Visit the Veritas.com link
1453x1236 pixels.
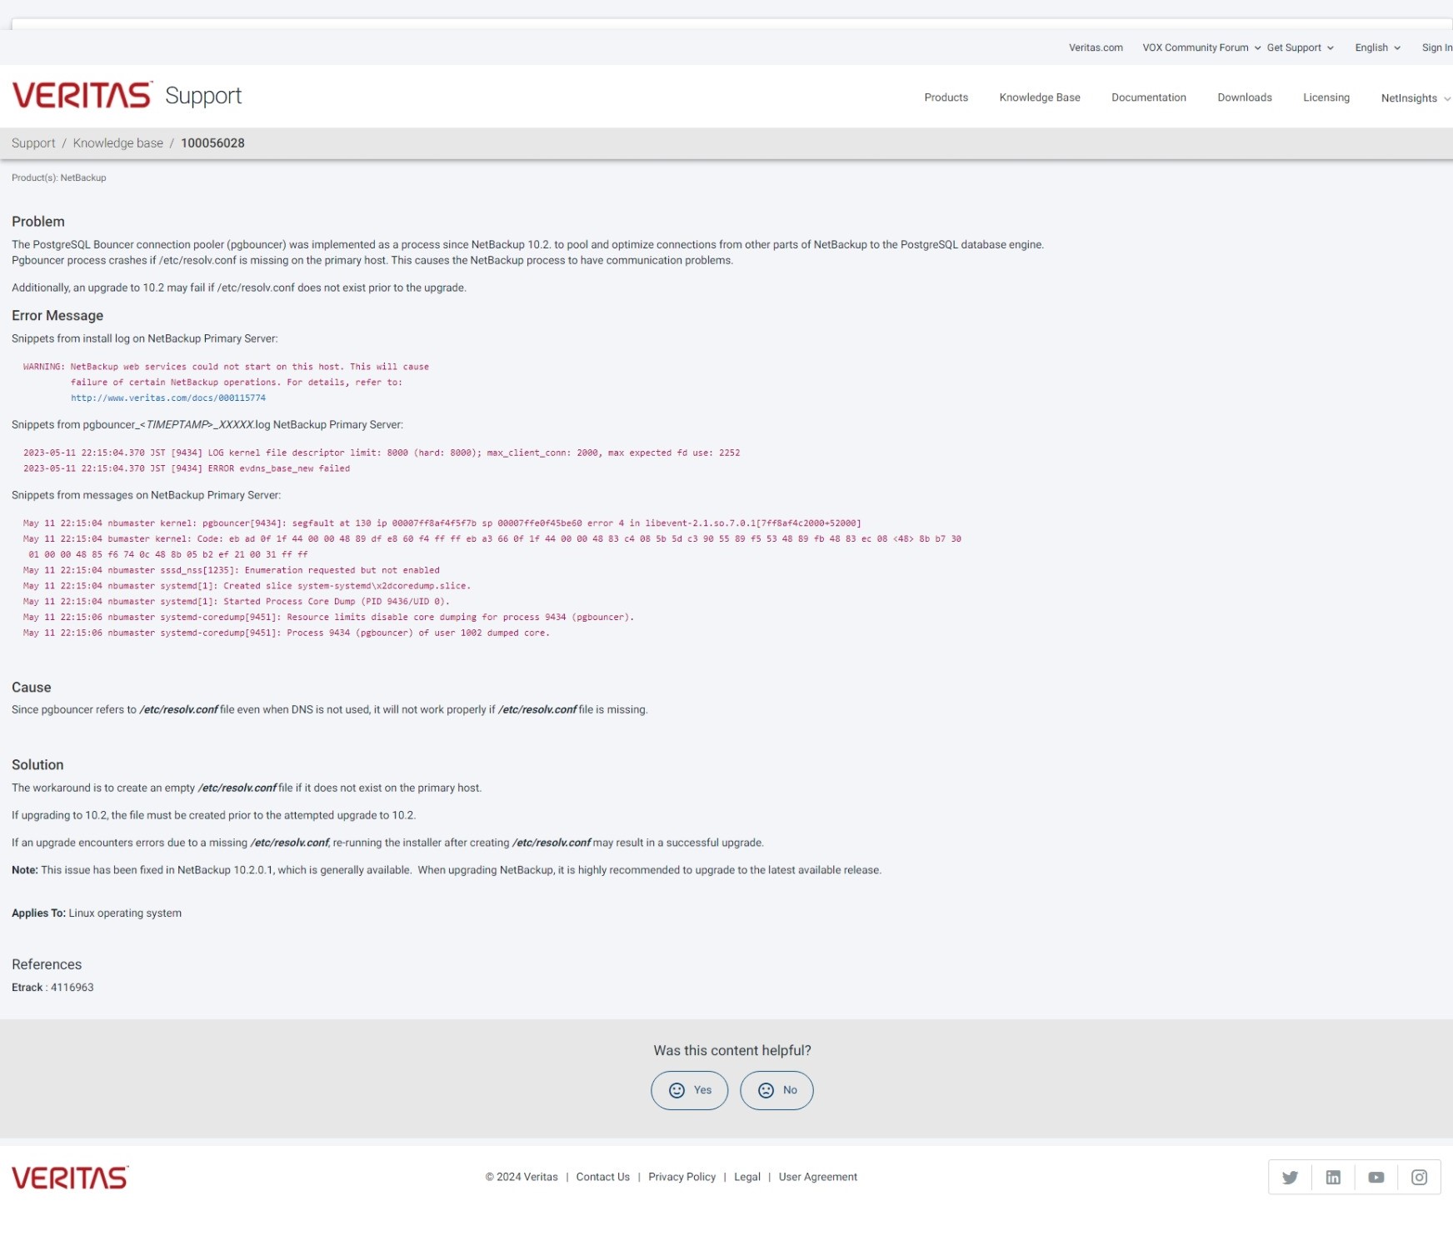click(1096, 48)
